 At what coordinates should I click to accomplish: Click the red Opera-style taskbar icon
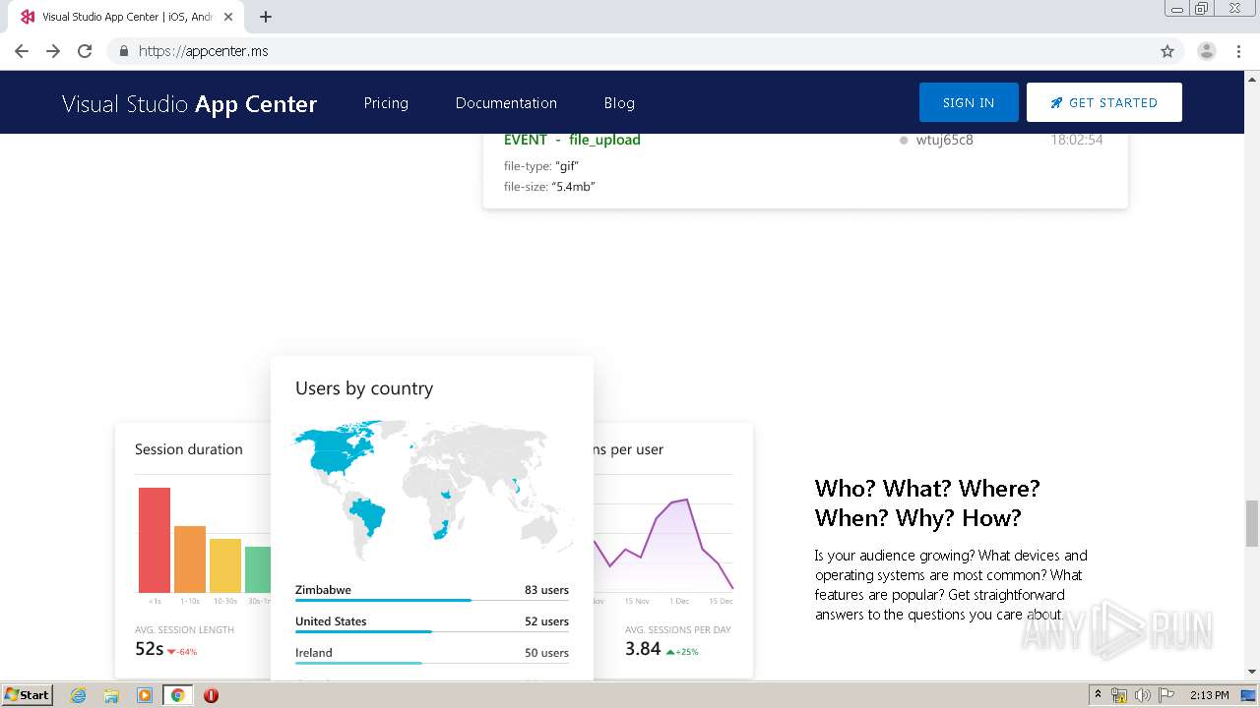tap(211, 695)
